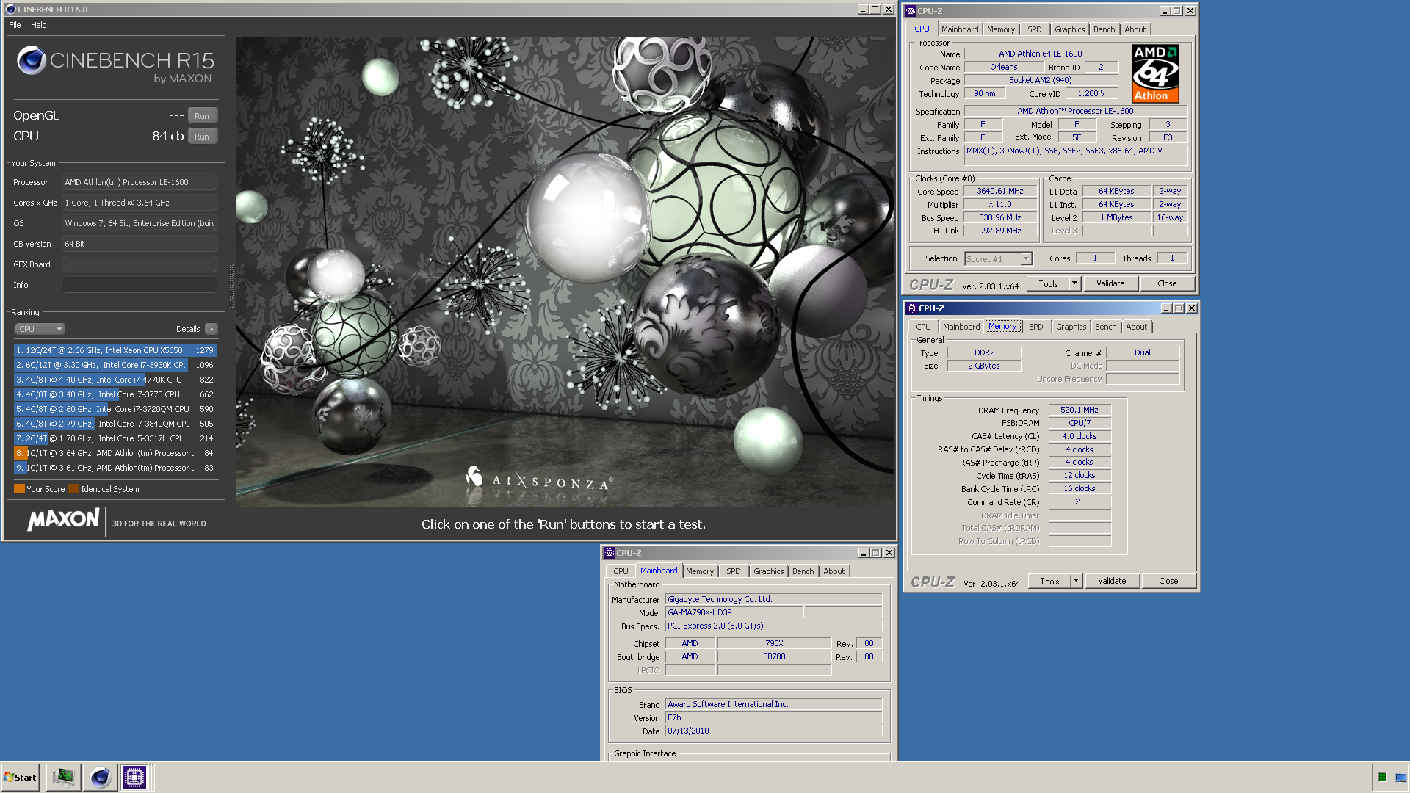The height and width of the screenshot is (793, 1410).
Task: Run the OpenGL benchmark test
Action: click(x=202, y=116)
